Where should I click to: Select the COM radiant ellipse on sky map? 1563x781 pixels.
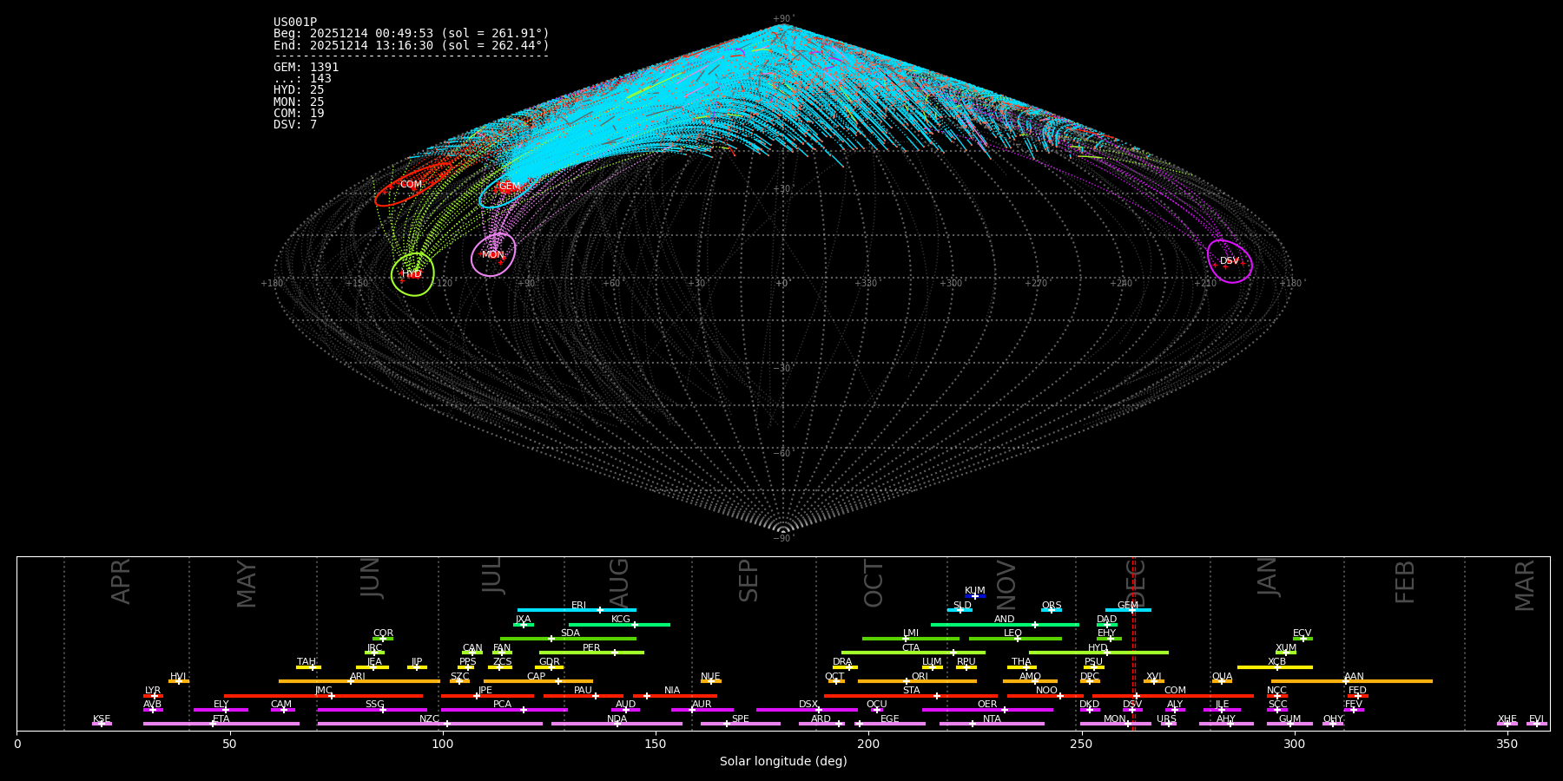point(413,184)
